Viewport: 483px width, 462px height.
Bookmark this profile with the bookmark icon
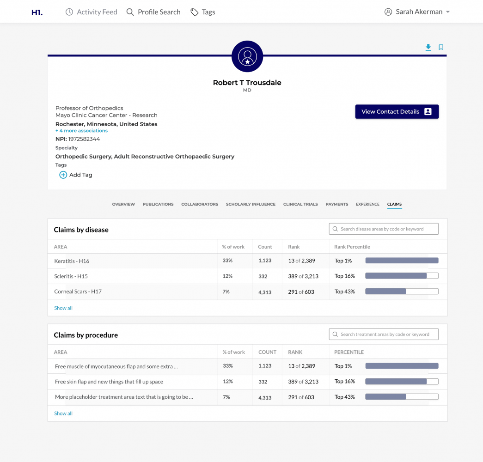click(x=441, y=47)
